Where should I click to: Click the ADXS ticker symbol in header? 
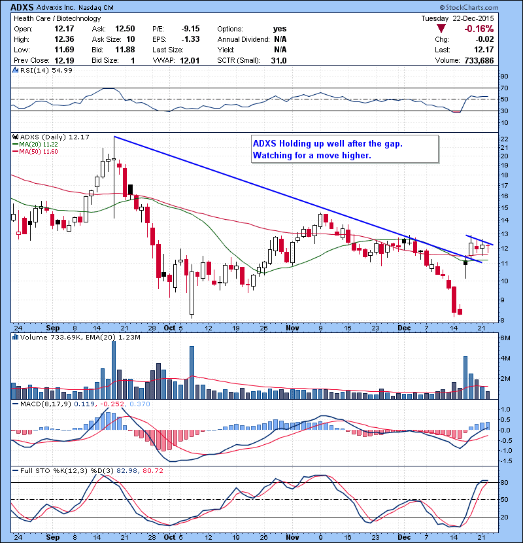[22, 7]
